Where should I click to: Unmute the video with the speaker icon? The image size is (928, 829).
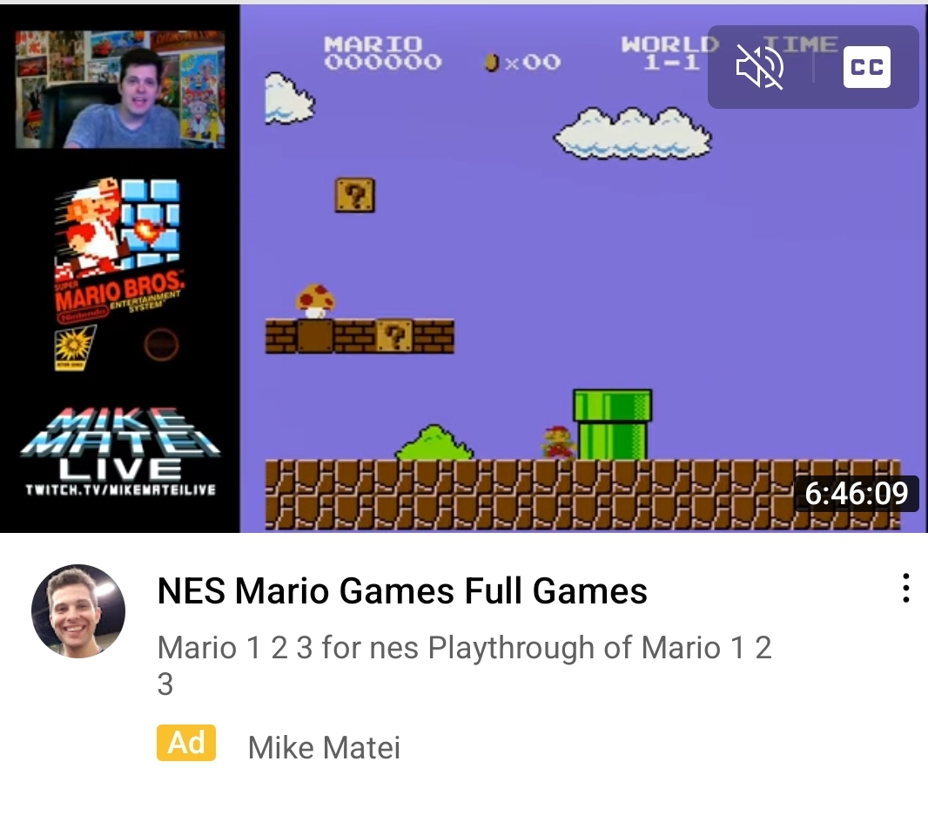[x=759, y=67]
